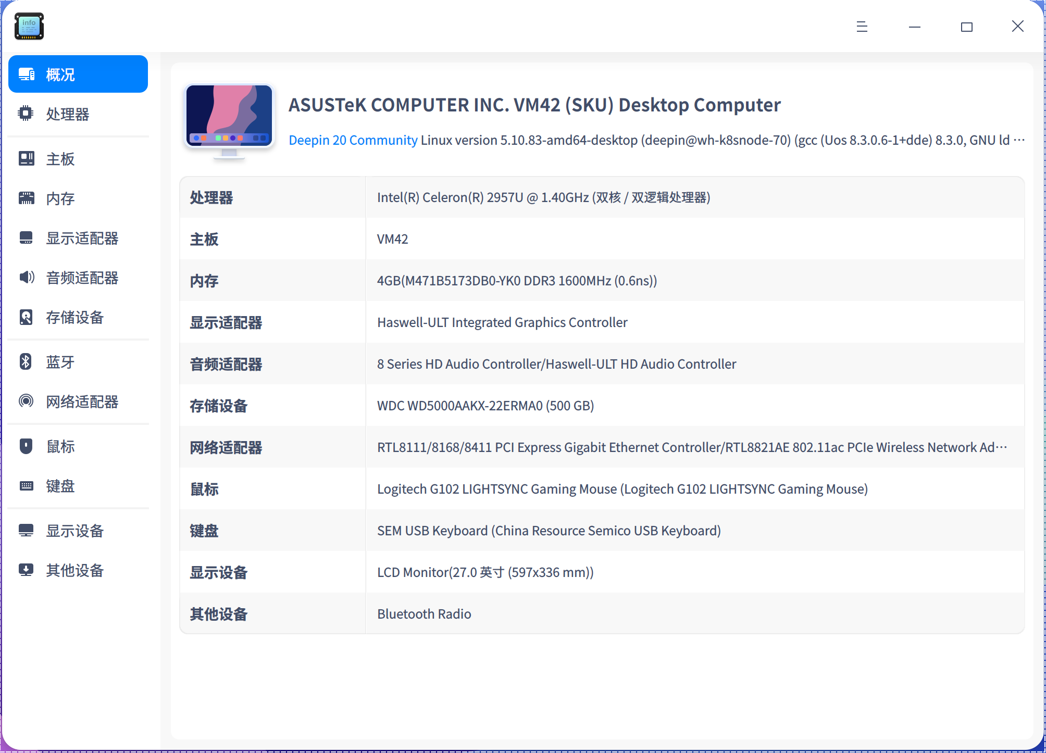Select the 键盘 keyboard sidebar icon

26,486
